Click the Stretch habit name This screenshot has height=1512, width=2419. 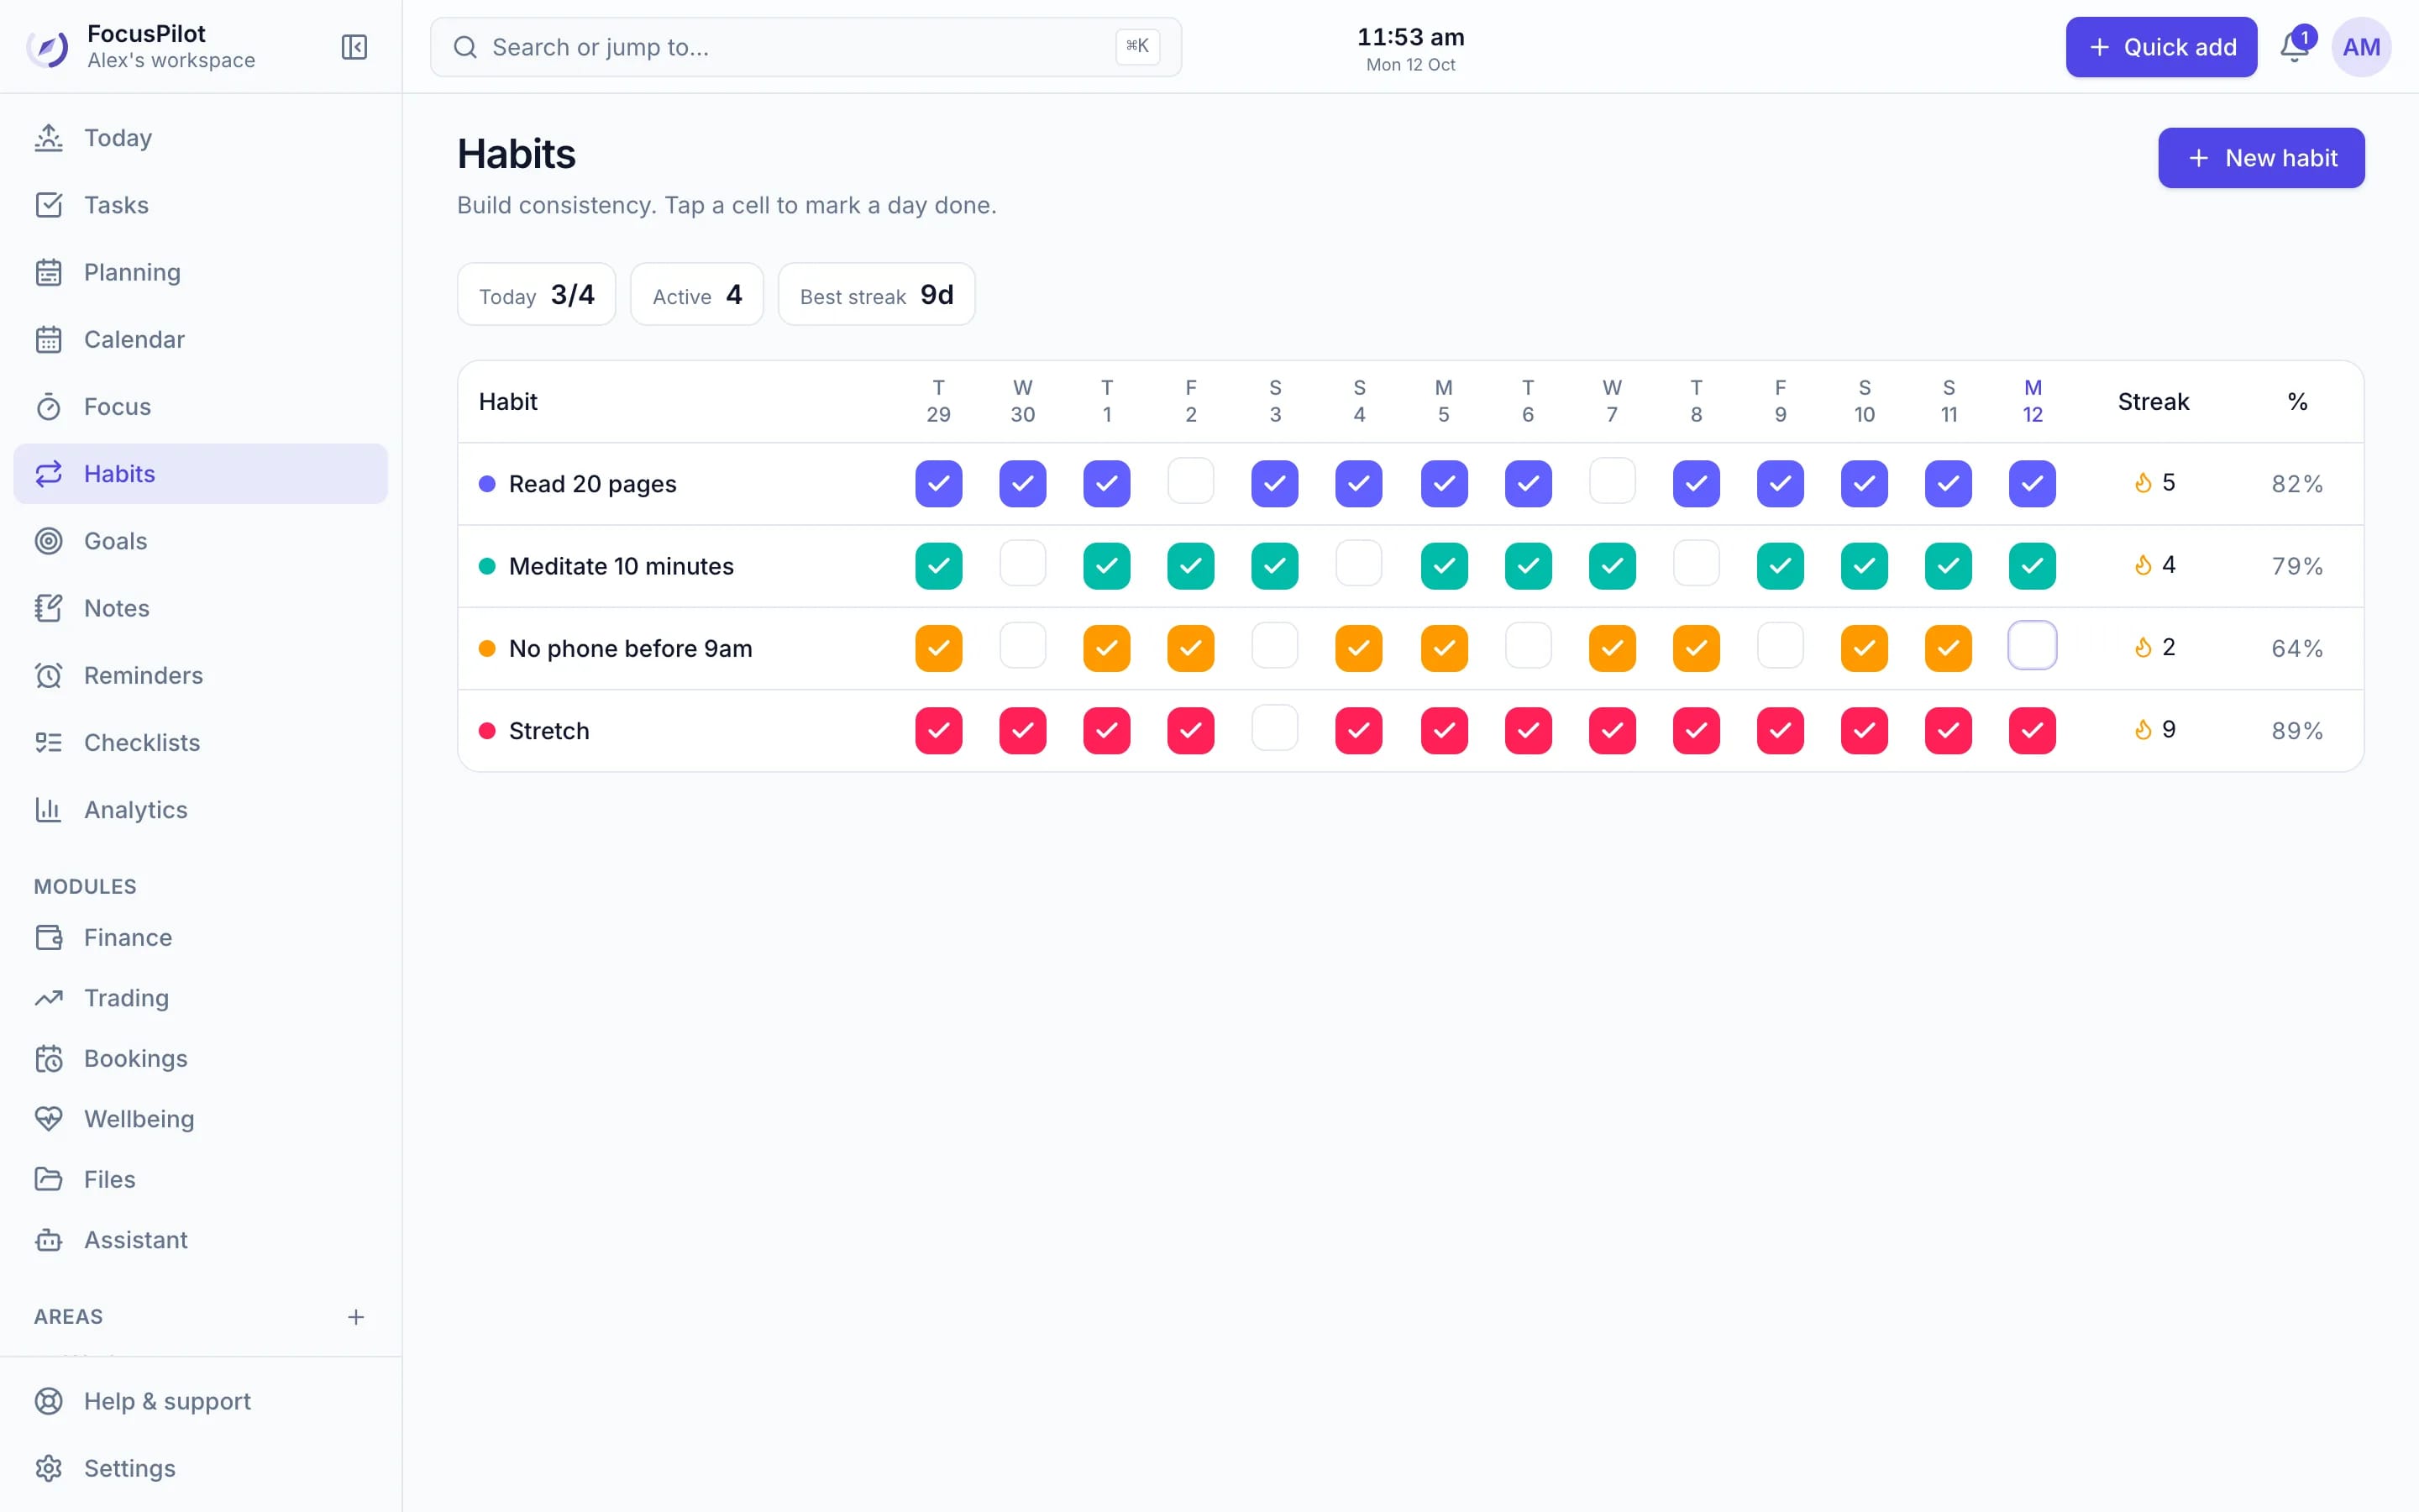[548, 731]
